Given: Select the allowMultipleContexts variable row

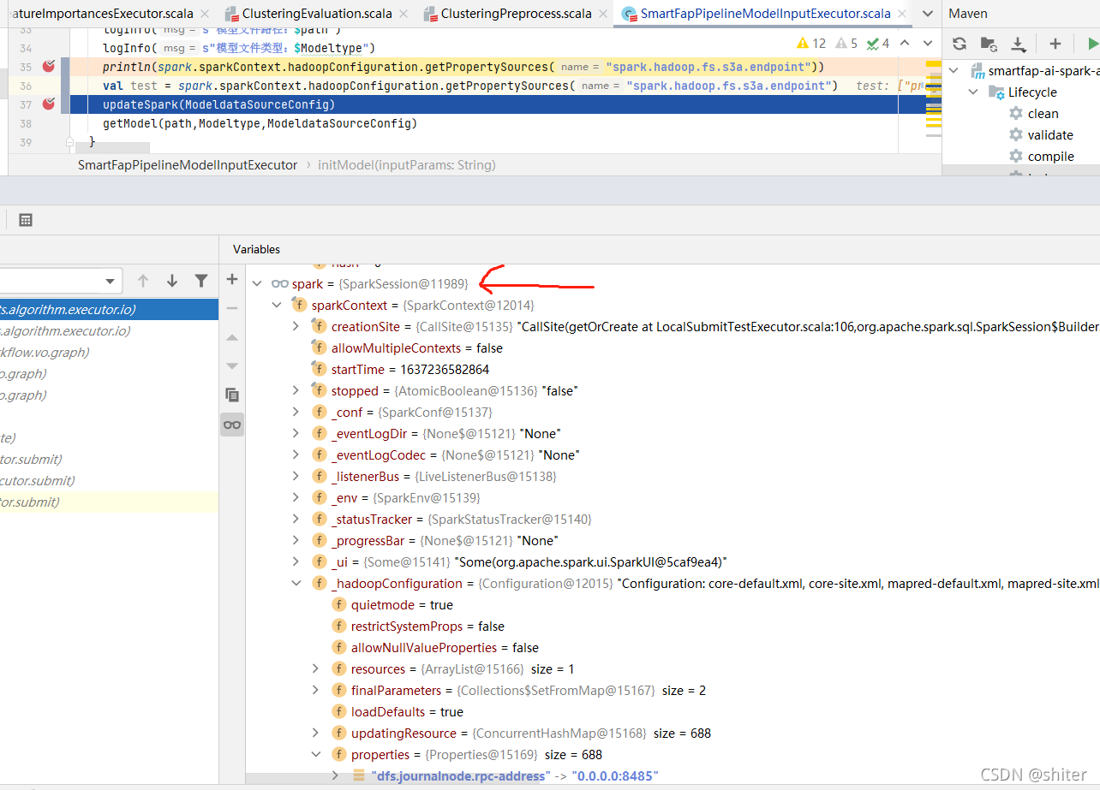Looking at the screenshot, I should [673, 347].
